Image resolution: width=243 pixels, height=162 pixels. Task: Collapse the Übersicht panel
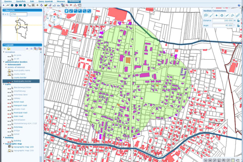click(4, 10)
